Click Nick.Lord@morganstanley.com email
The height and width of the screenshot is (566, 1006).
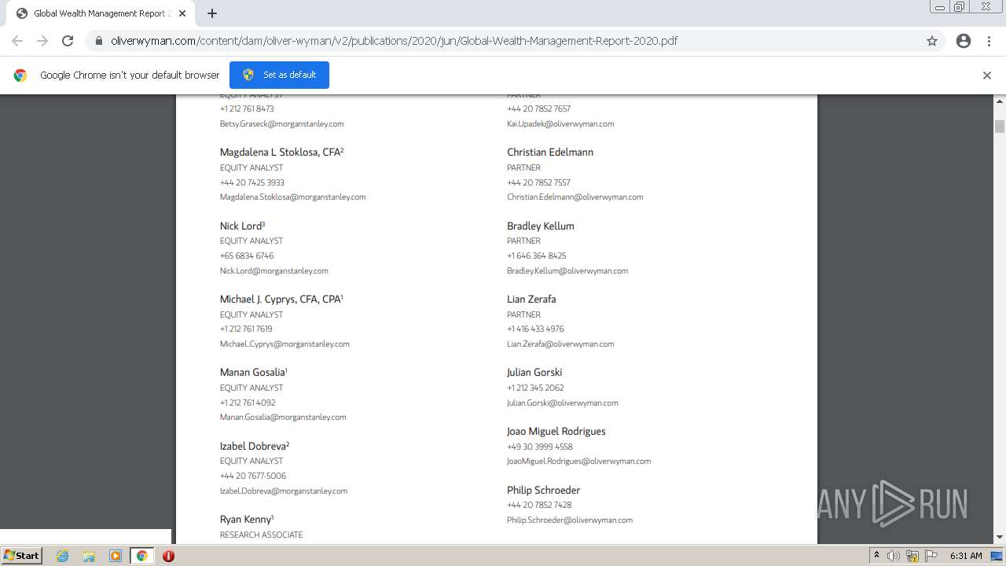274,270
